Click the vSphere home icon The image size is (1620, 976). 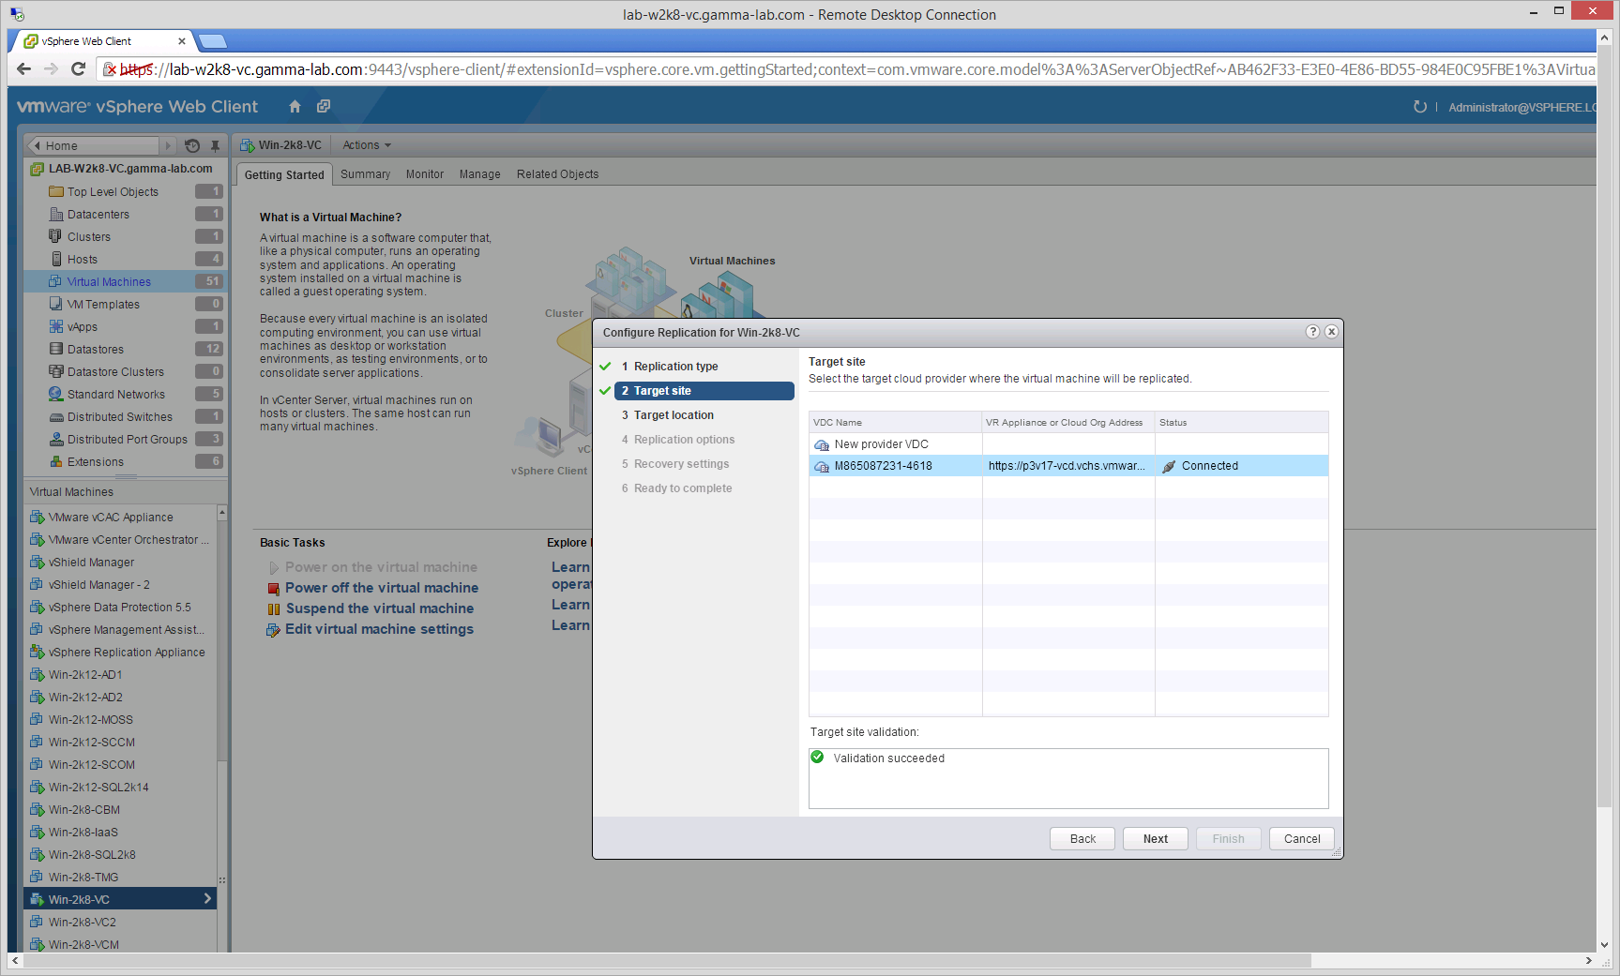pos(295,107)
